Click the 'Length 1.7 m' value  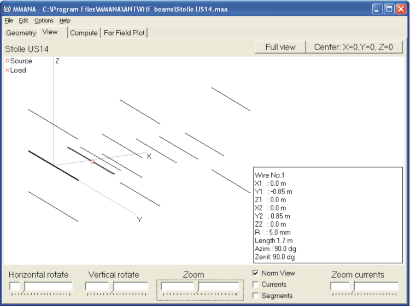[x=274, y=240]
